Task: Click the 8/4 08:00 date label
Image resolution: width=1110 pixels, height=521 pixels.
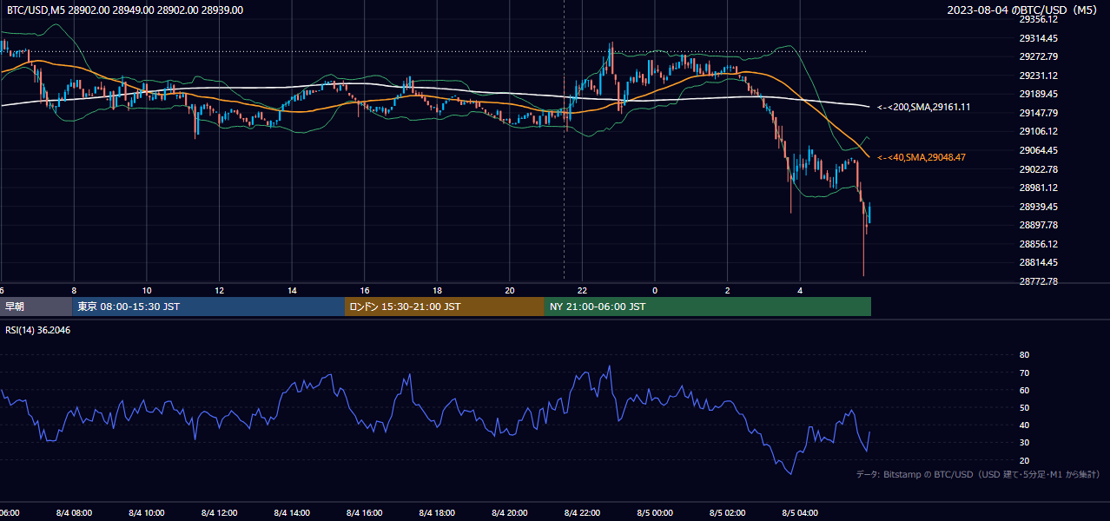Action: (74, 513)
